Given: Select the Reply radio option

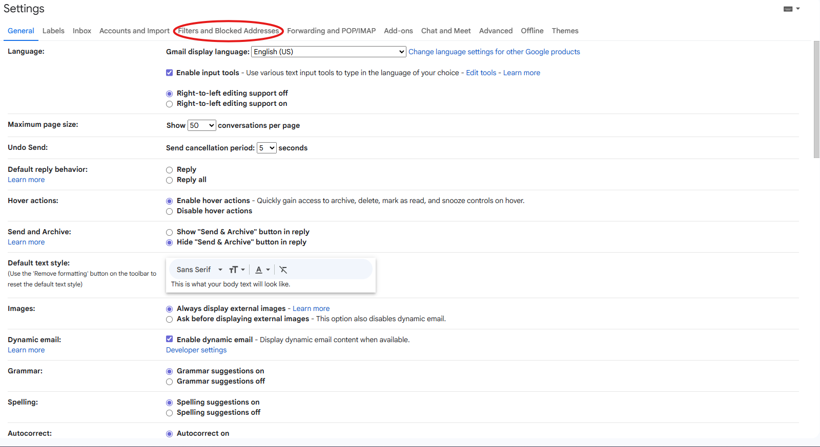Looking at the screenshot, I should pos(169,170).
